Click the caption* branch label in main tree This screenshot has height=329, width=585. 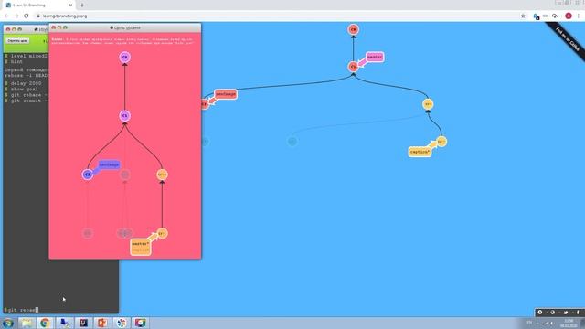pyautogui.click(x=420, y=152)
